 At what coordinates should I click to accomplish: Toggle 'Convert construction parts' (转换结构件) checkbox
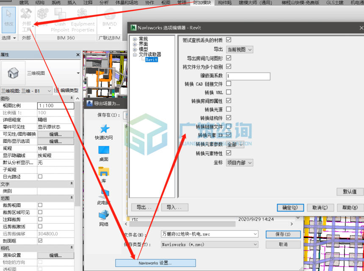229,118
